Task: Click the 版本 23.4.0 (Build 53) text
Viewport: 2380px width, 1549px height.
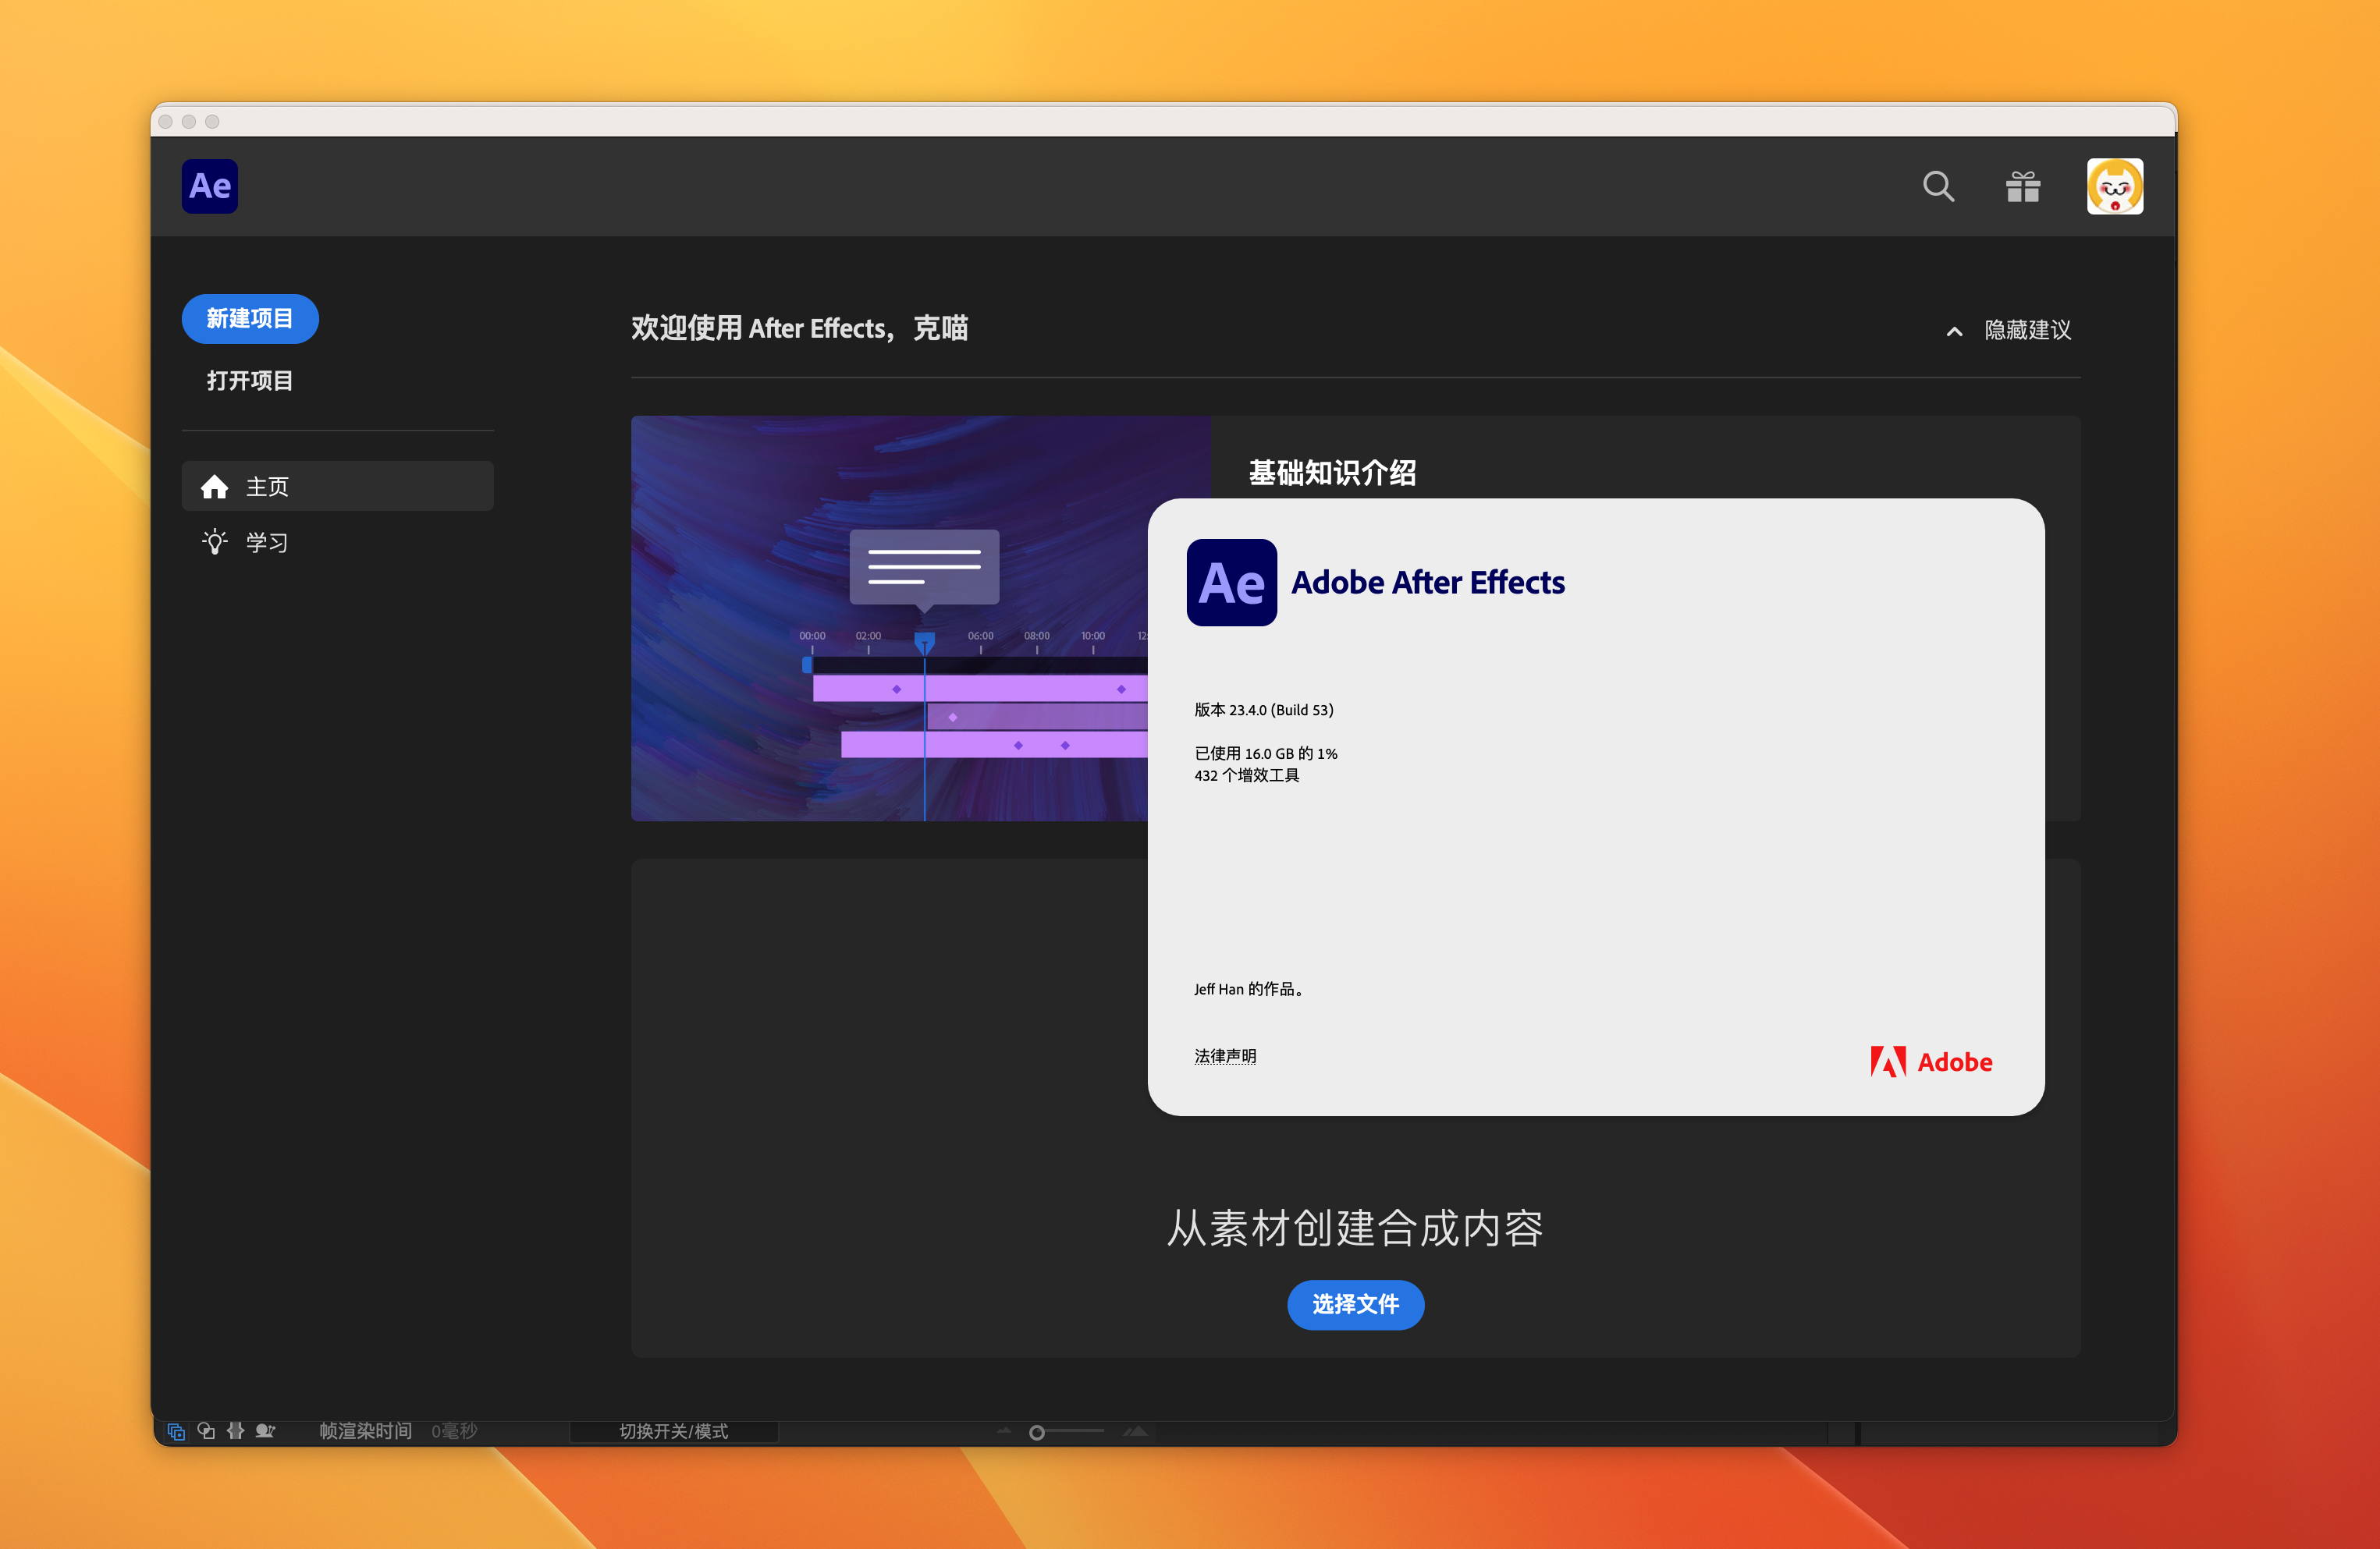Action: click(x=1264, y=710)
